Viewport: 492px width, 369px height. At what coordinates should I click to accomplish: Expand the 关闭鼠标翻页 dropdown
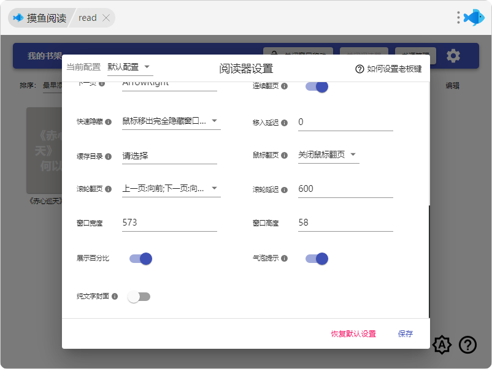tap(329, 154)
